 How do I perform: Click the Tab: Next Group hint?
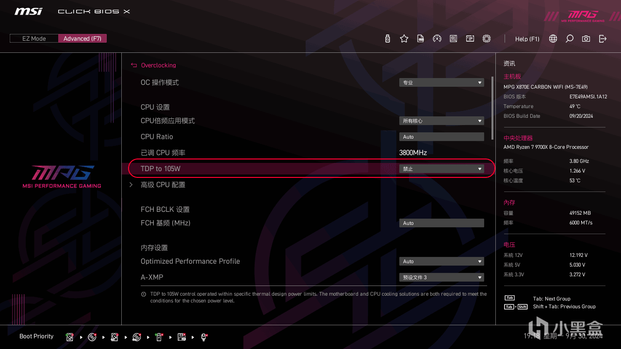[x=552, y=299]
